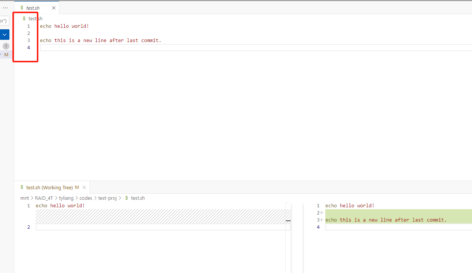Click line number 4 in right diff pane
This screenshot has height=273, width=472.
click(318, 227)
